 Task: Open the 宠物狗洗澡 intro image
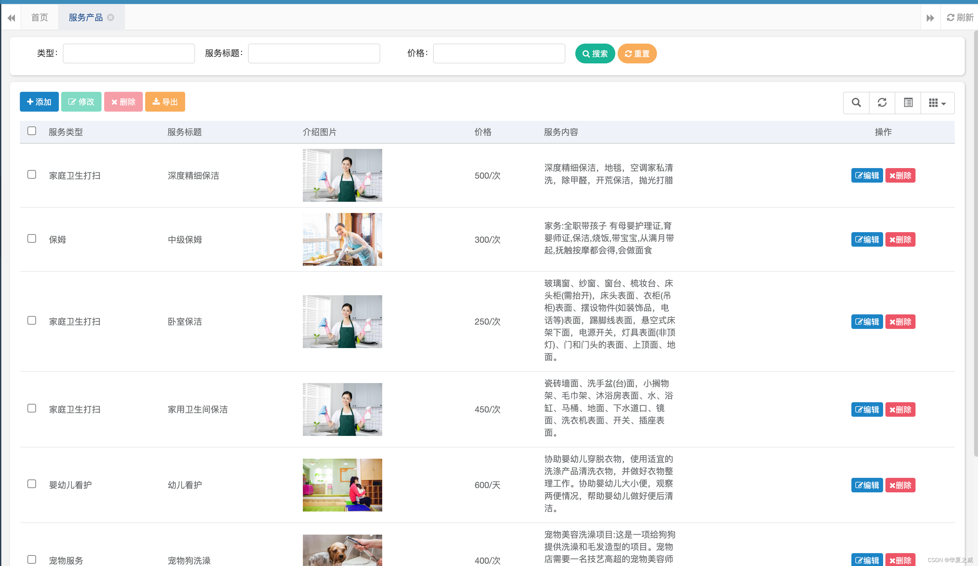pyautogui.click(x=342, y=550)
